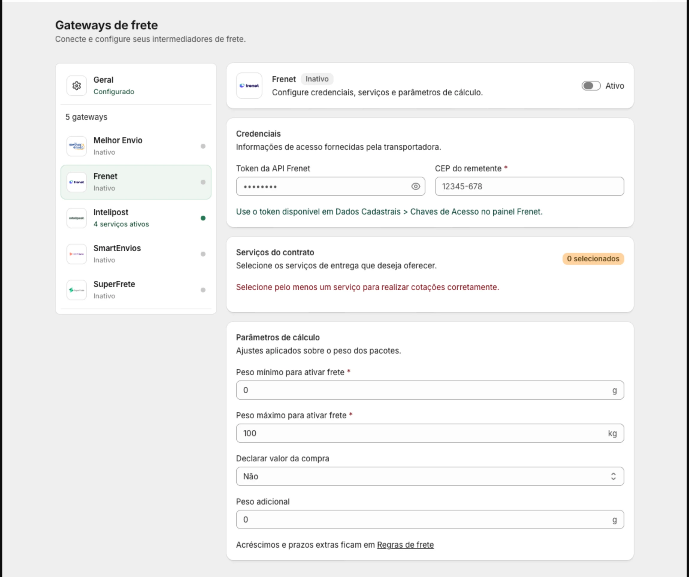Click the SmartEnvios logo icon
This screenshot has width=689, height=577.
(76, 254)
